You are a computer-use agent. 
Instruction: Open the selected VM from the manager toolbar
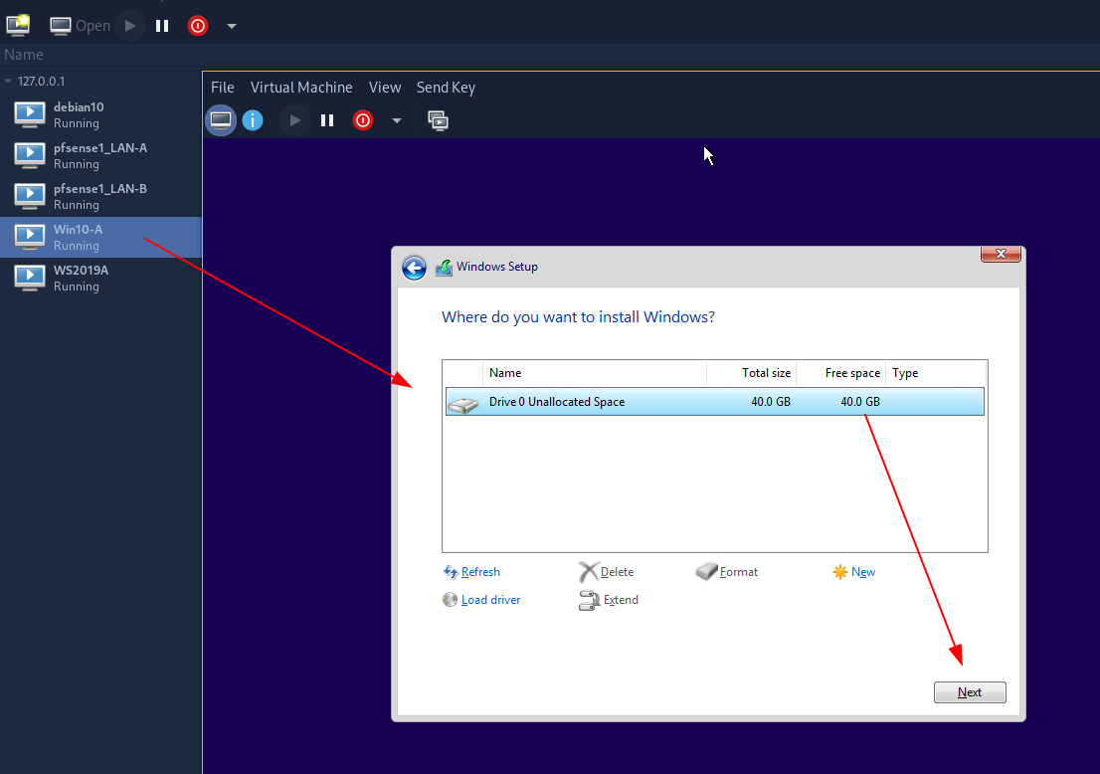80,26
